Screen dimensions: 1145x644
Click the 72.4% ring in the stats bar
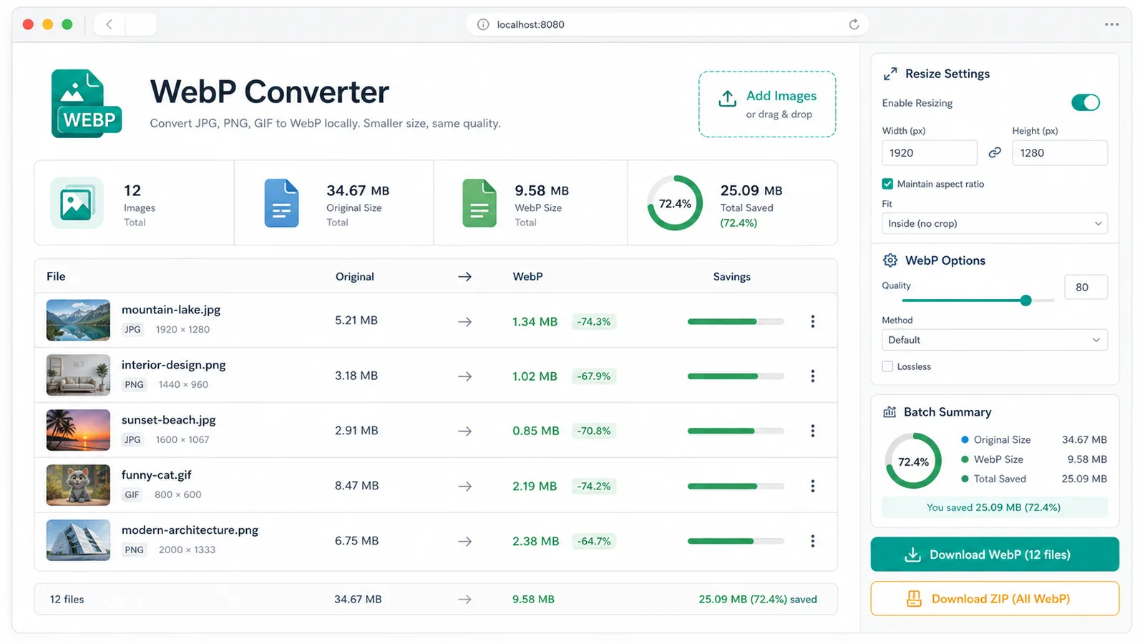pos(675,203)
